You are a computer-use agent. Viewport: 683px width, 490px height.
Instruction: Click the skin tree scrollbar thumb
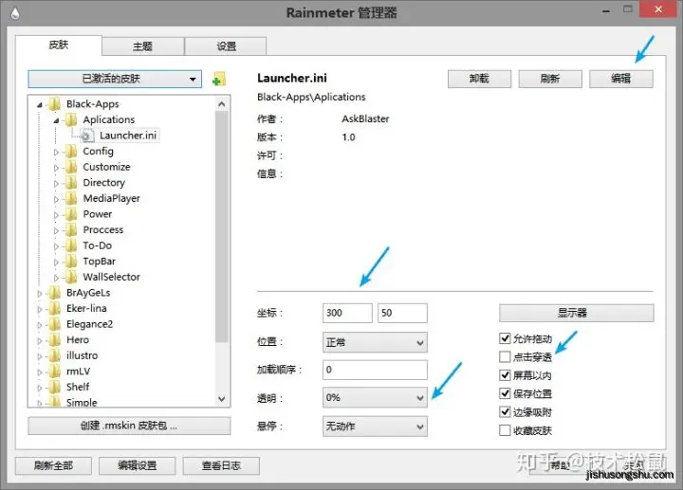[x=222, y=227]
